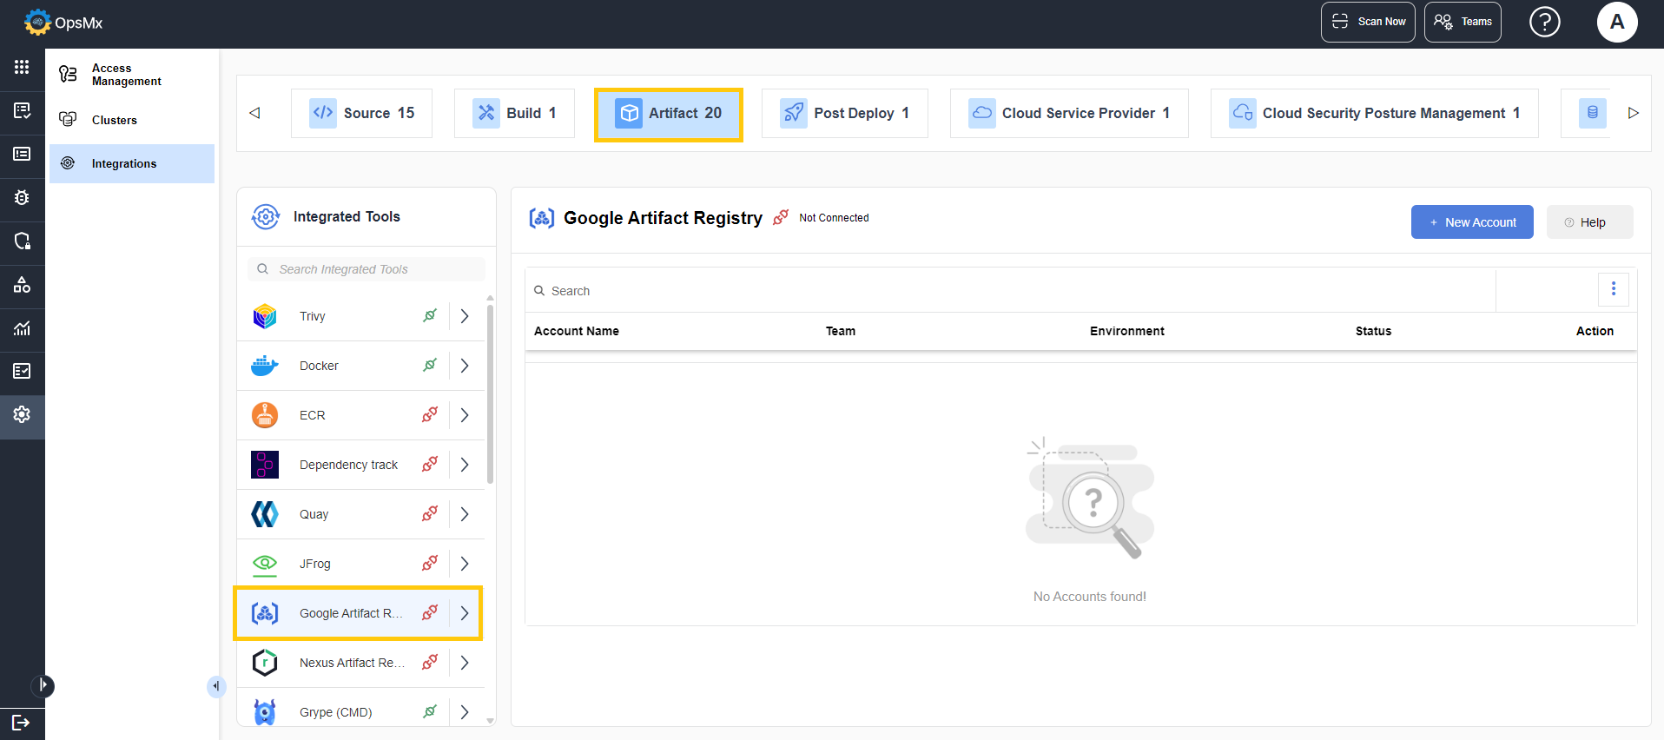This screenshot has height=740, width=1664.
Task: Click the logout icon at sidebar bottom
Action: pos(22,723)
